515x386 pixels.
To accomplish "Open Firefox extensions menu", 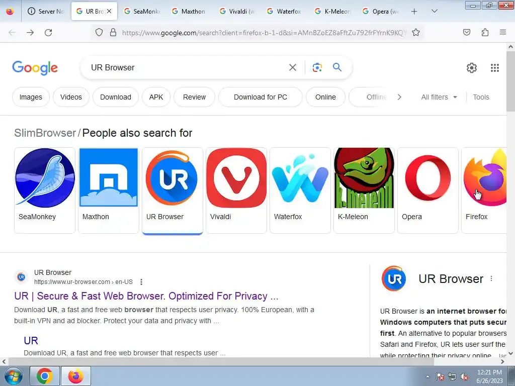I will (x=485, y=32).
